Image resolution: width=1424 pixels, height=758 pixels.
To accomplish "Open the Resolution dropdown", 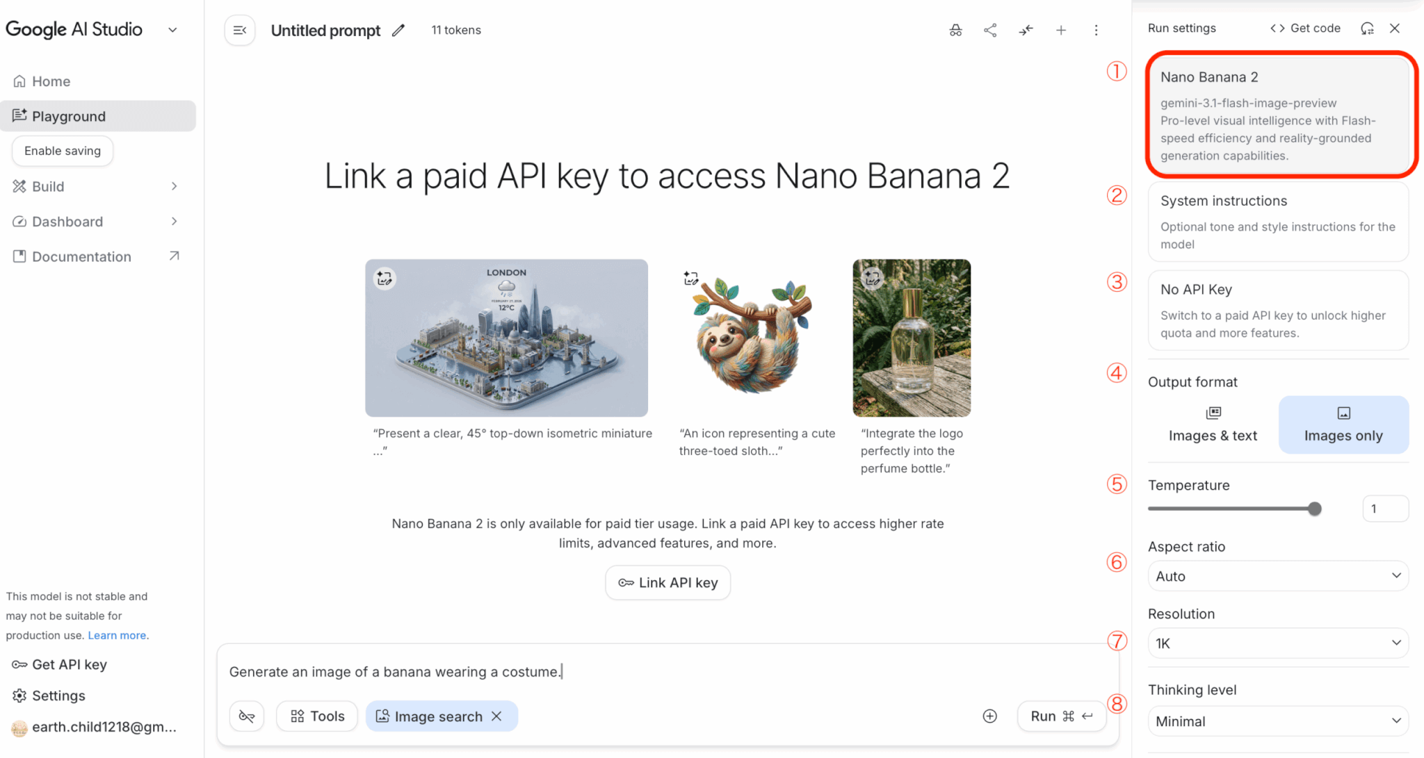I will click(x=1278, y=643).
